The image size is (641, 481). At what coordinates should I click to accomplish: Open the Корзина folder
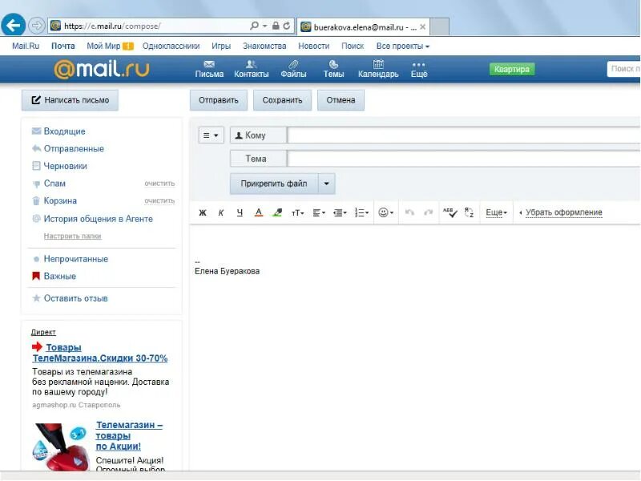click(x=60, y=201)
